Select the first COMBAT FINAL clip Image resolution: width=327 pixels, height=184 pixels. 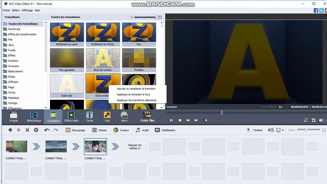pos(16,147)
